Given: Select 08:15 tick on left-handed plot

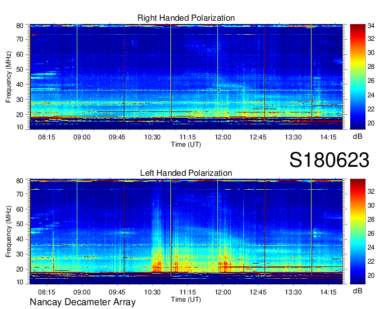Looking at the screenshot, I should (x=47, y=292).
